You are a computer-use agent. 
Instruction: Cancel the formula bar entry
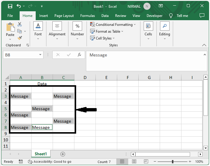58,55
